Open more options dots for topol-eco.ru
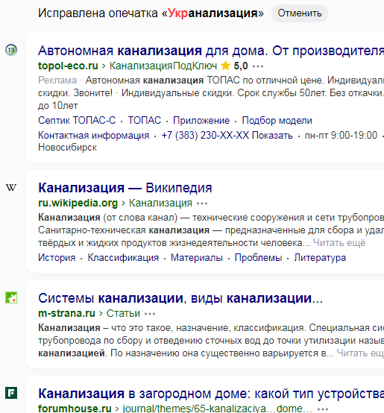Viewport: 384px width, 413px height. [x=258, y=66]
